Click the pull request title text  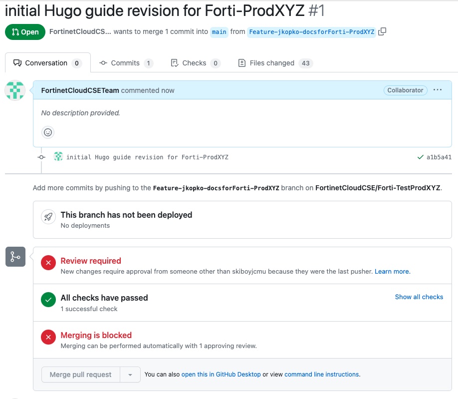pos(155,10)
